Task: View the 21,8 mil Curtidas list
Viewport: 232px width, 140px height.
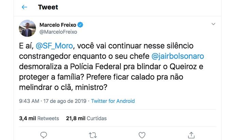Action: (86, 119)
